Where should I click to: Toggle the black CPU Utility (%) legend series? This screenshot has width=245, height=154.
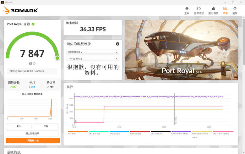tap(161, 133)
